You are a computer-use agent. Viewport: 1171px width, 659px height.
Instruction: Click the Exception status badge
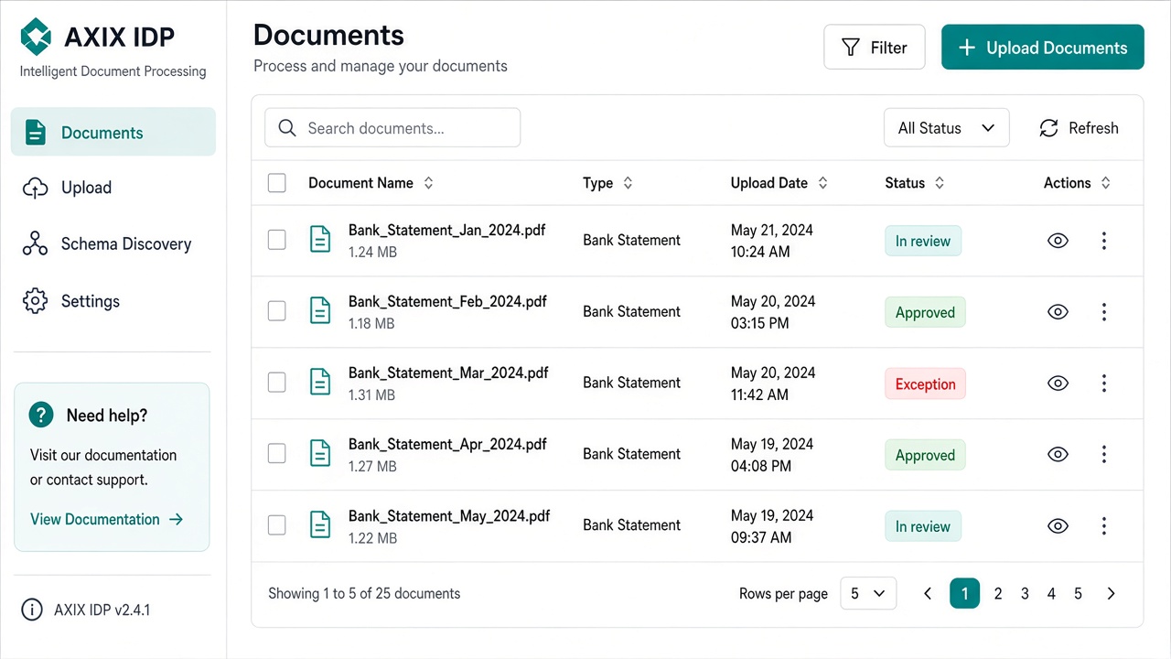pos(925,384)
